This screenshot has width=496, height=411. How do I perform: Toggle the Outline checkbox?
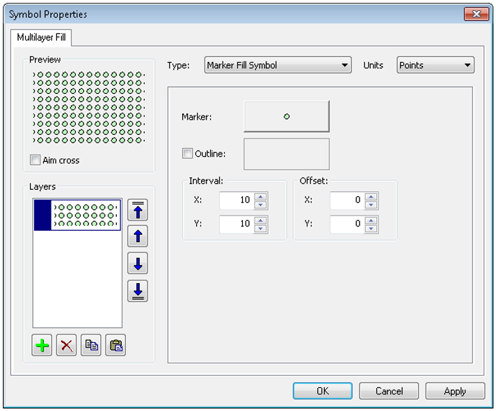187,153
